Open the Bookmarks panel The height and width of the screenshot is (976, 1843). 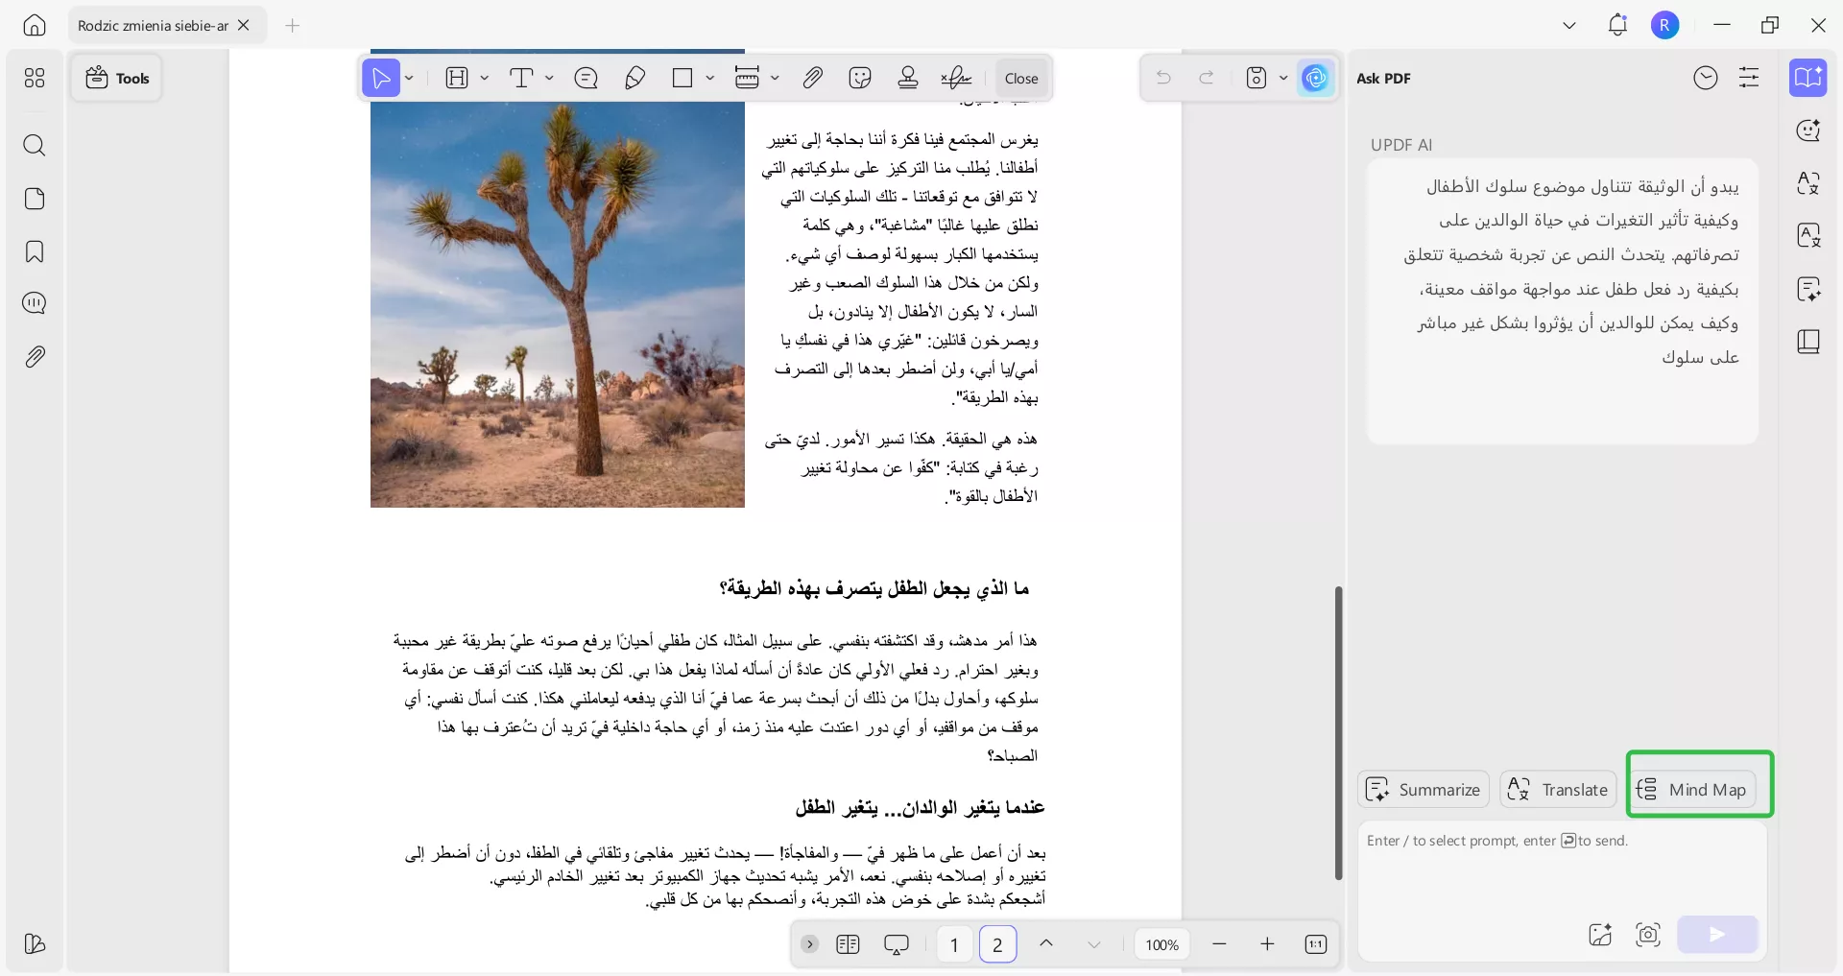pyautogui.click(x=35, y=250)
